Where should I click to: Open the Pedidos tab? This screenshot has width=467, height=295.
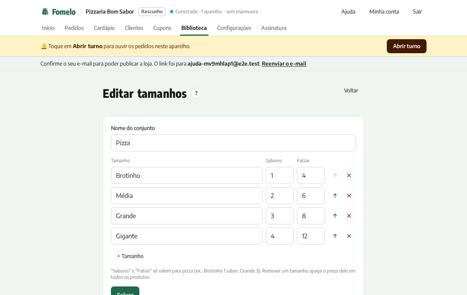(74, 28)
